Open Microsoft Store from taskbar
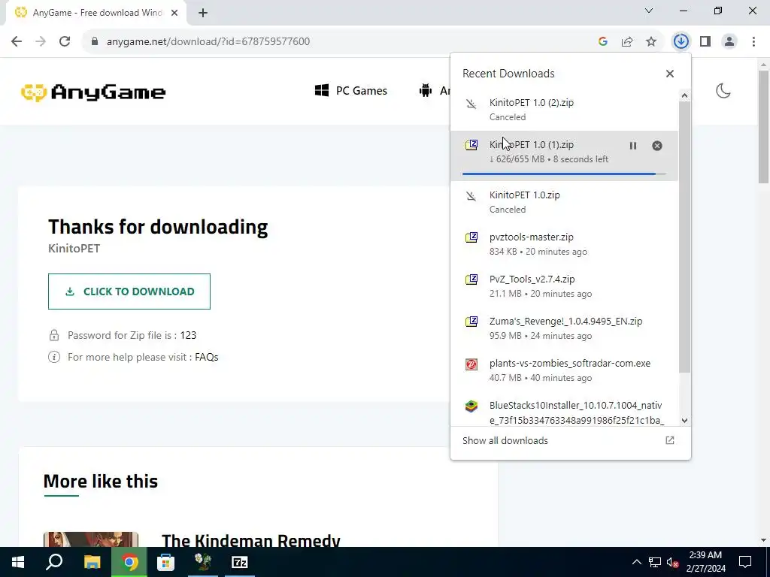Image resolution: width=770 pixels, height=577 pixels. [166, 562]
